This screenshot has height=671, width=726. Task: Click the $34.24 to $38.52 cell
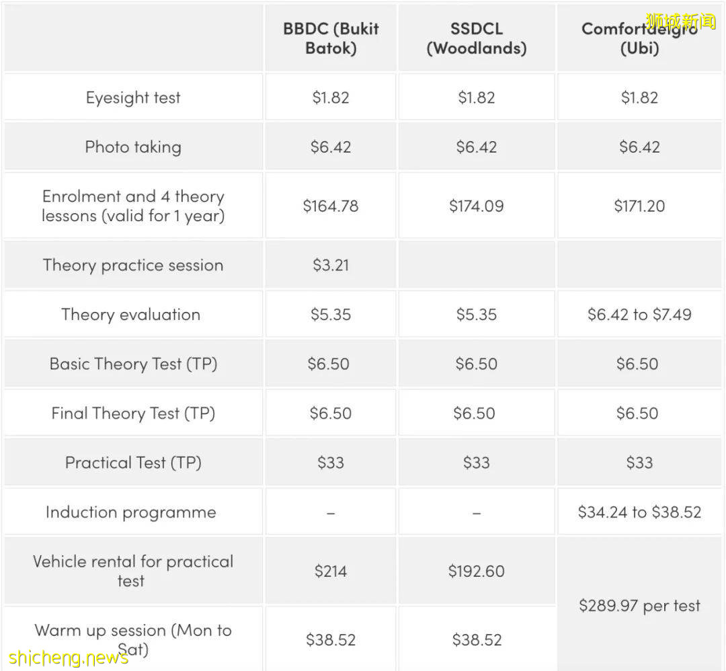click(639, 512)
